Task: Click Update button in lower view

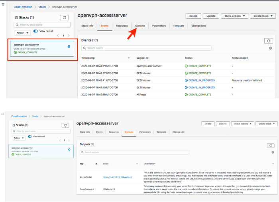Action: pyautogui.click(x=223, y=124)
